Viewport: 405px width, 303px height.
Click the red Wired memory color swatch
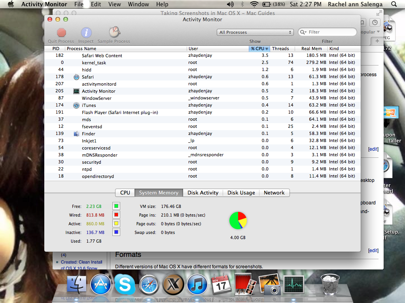[116, 215]
